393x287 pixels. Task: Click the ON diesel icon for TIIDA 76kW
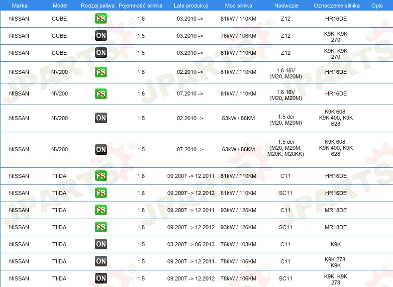101,244
